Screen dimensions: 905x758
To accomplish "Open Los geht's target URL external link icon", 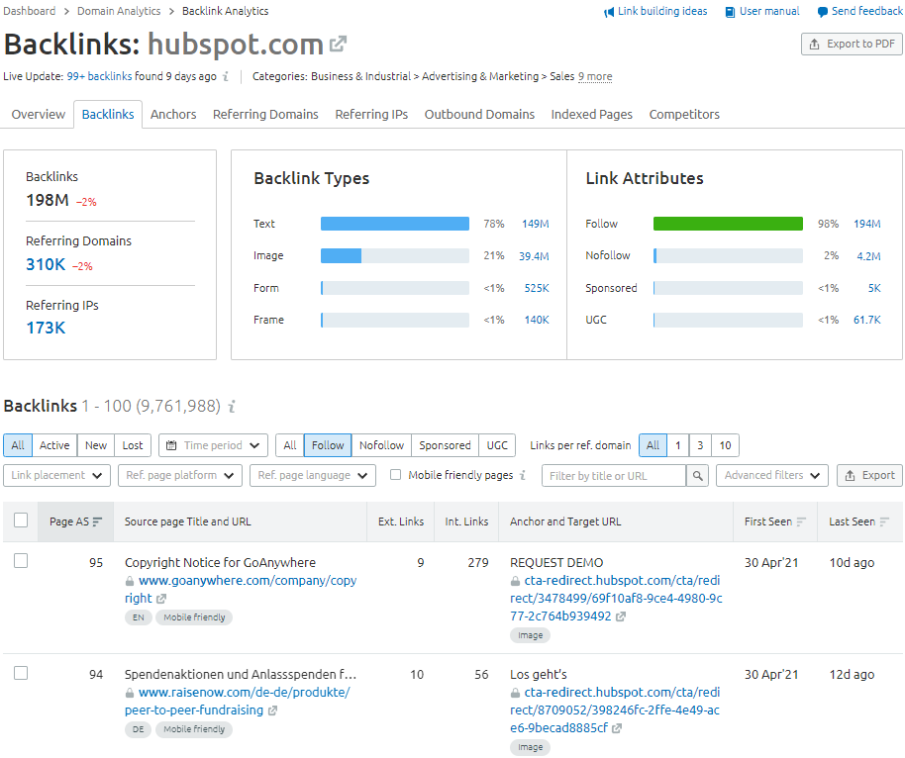I will (x=617, y=728).
